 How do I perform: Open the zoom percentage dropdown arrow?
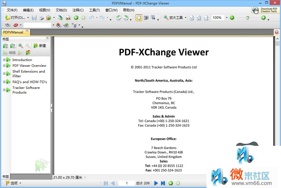(227, 18)
